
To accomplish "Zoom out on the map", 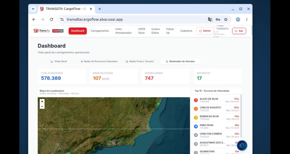I will [42, 106].
